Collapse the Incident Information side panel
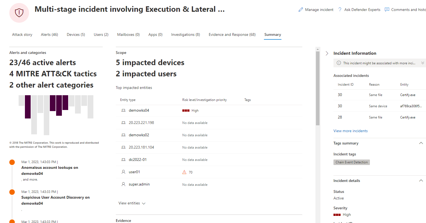Viewport: 426px width, 223px height. click(x=327, y=53)
